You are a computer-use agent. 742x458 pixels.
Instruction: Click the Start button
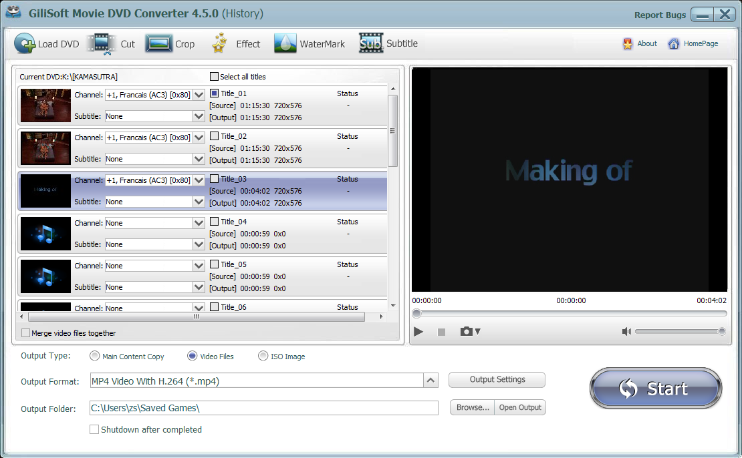(654, 388)
